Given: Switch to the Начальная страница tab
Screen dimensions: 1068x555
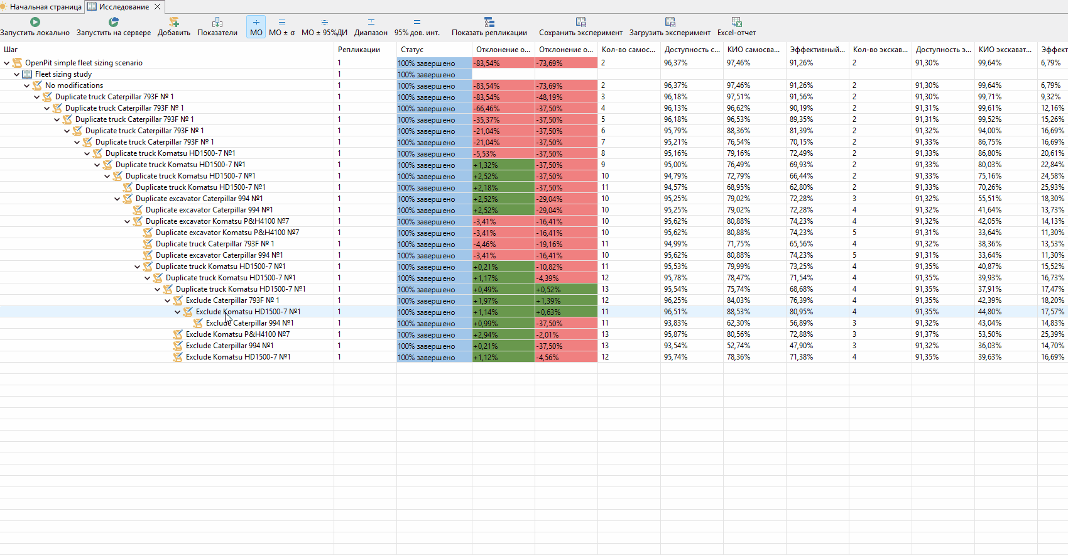Looking at the screenshot, I should click(x=41, y=7).
